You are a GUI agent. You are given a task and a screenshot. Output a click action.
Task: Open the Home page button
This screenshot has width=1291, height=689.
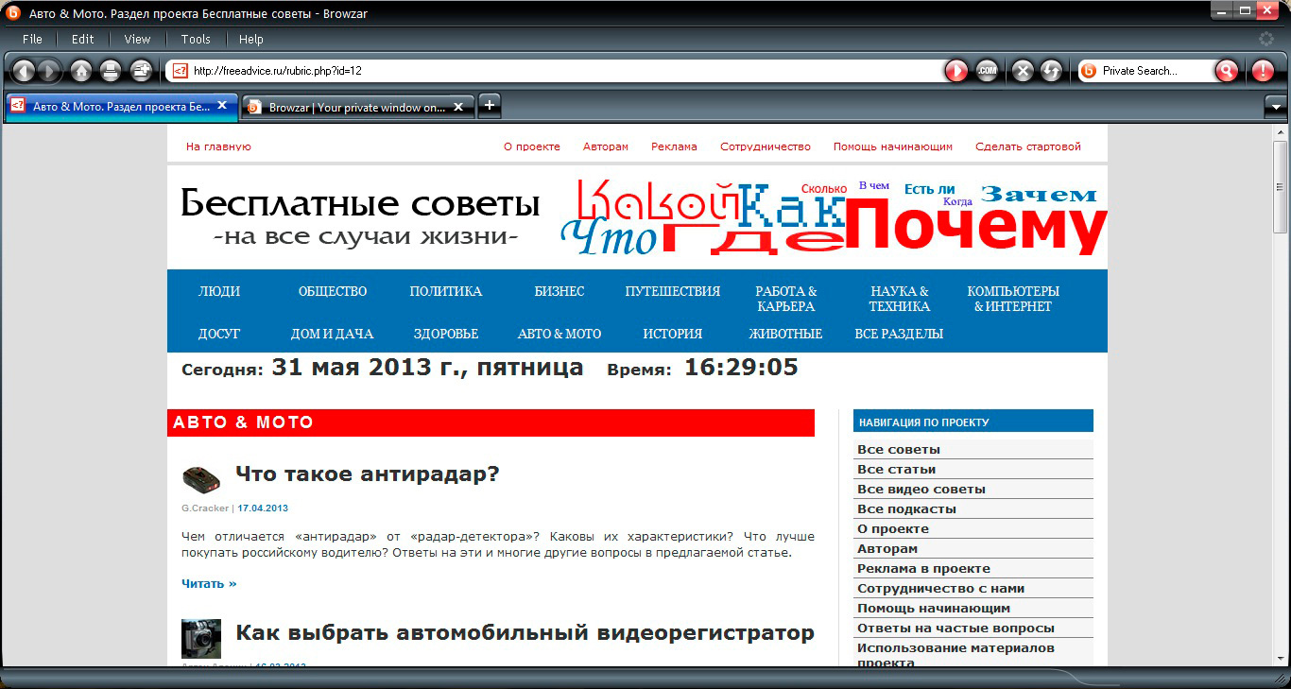coord(81,71)
